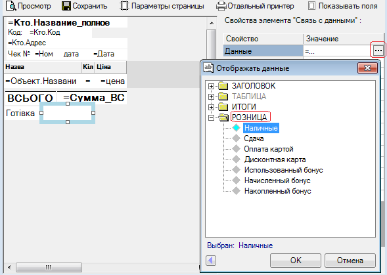387x275 pixels.
Task: Open the Просмотр preview icon
Action: click(x=11, y=6)
